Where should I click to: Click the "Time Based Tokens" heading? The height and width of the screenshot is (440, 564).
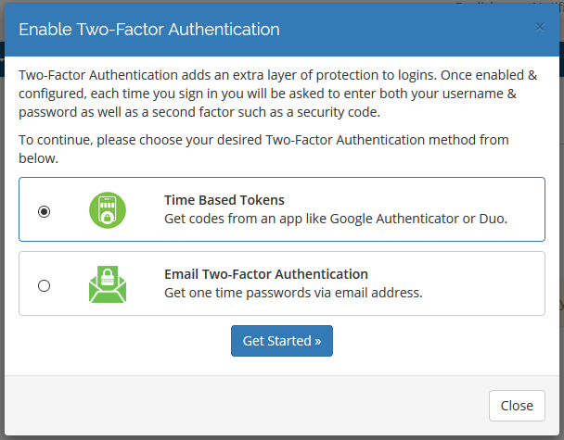(x=224, y=200)
